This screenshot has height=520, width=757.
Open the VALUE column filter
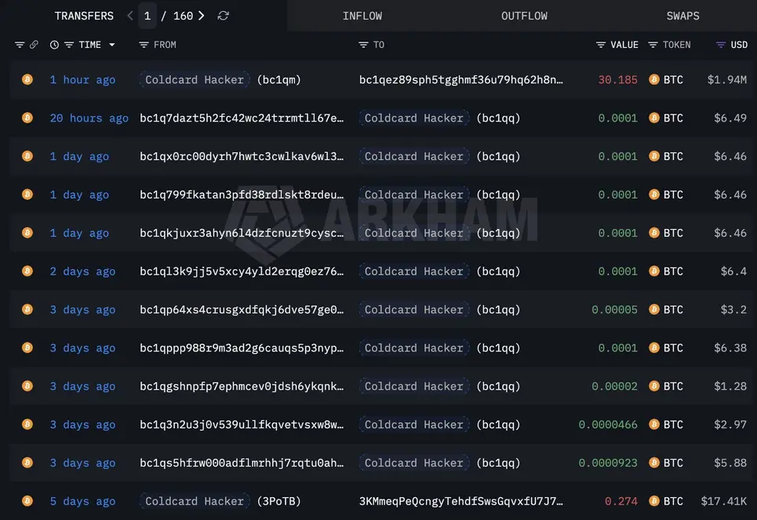point(601,45)
